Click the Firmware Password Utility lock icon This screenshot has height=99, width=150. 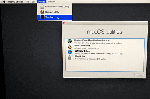coord(42,6)
